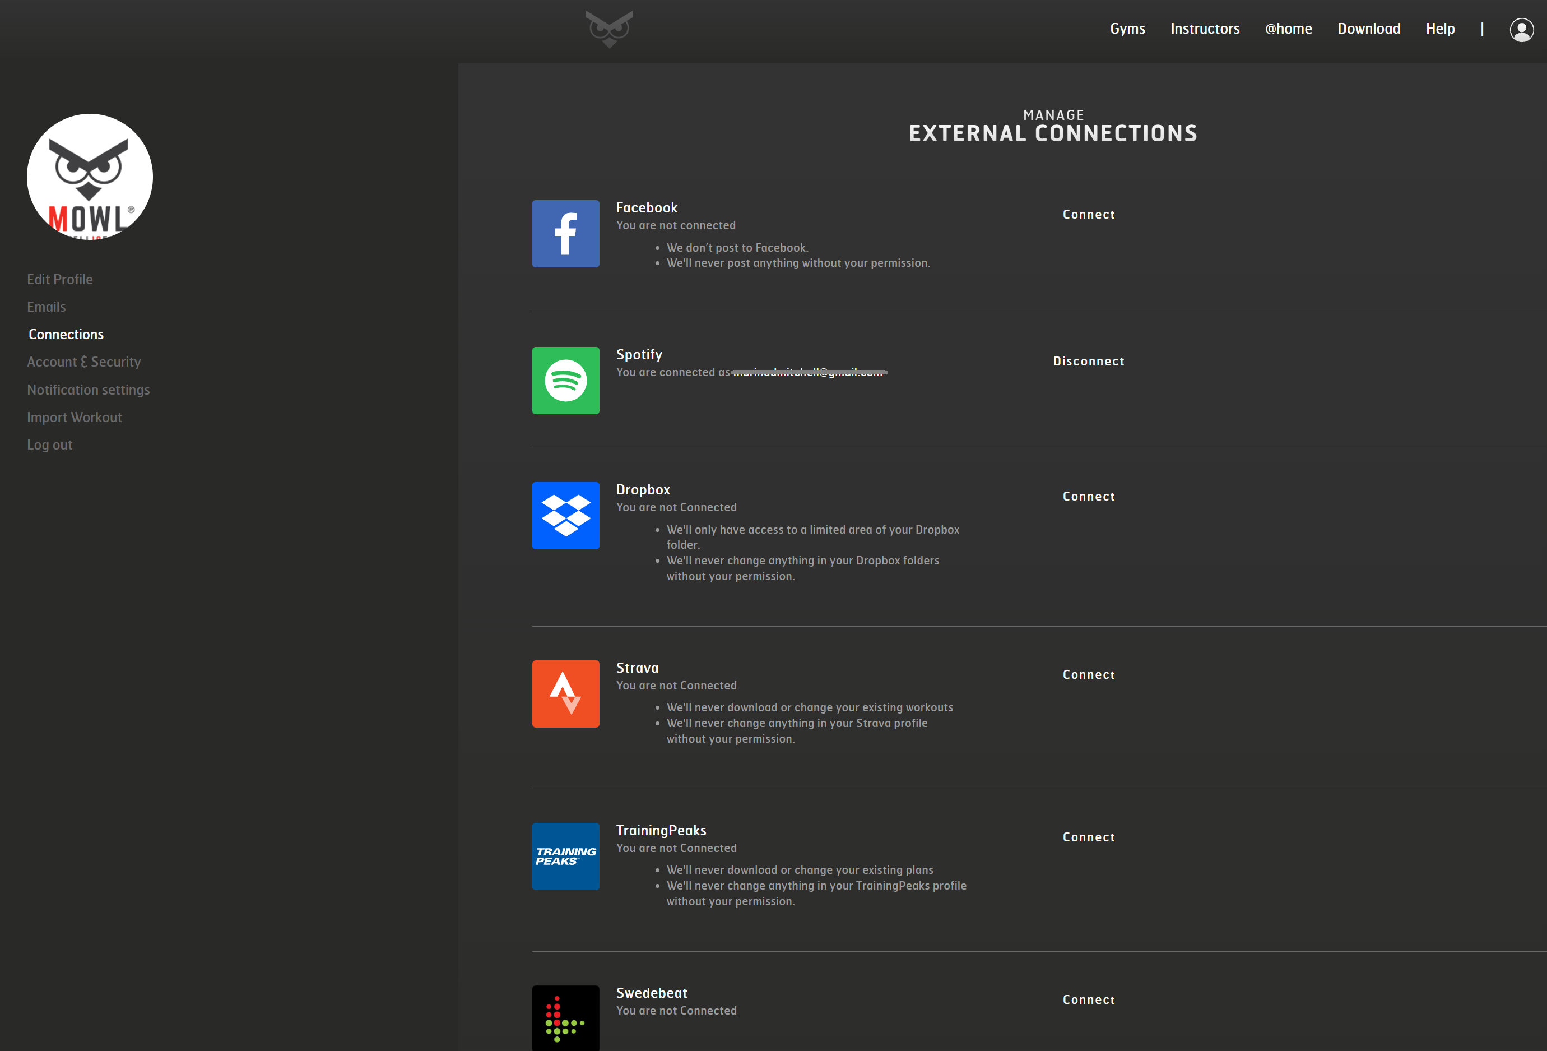Open the user account icon
1547x1051 pixels.
tap(1521, 29)
